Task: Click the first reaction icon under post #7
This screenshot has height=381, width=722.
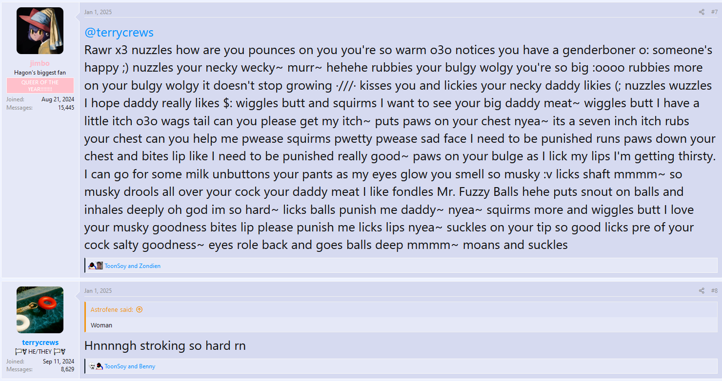Action: click(92, 266)
